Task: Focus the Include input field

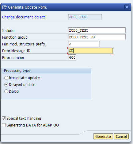Action: 97,30
